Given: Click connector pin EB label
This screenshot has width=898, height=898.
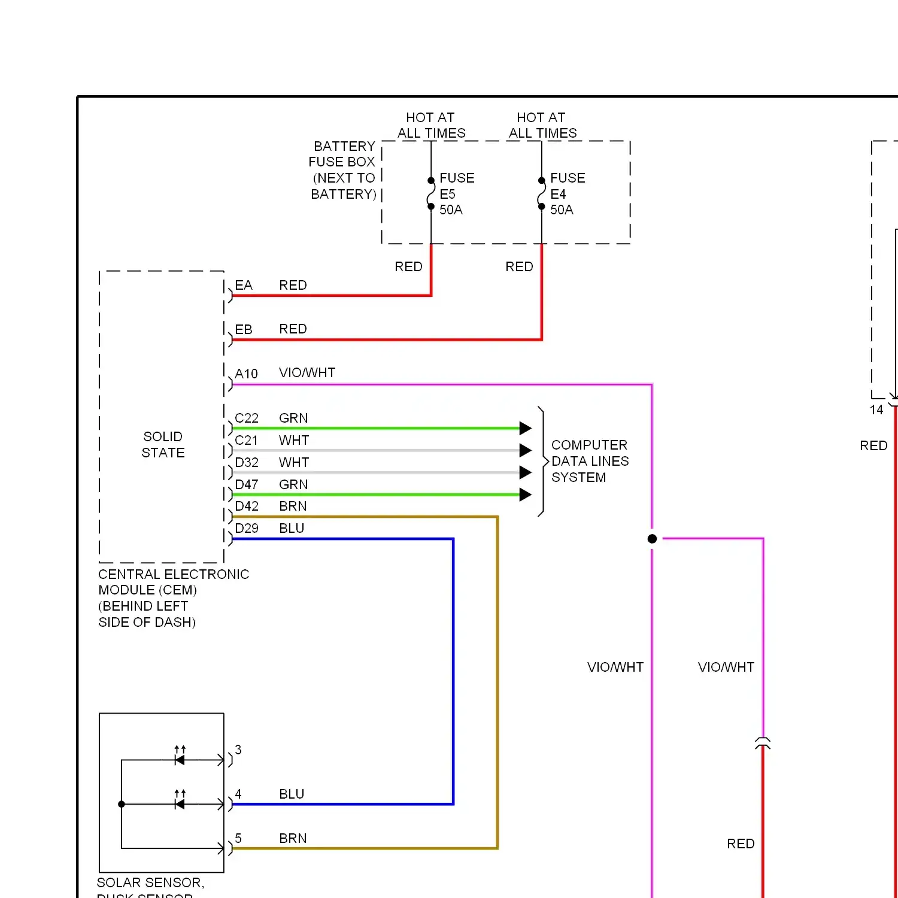Looking at the screenshot, I should tap(244, 329).
